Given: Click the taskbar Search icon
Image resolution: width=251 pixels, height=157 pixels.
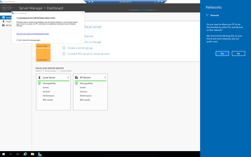Looking at the screenshot, I should pyautogui.click(x=10, y=154).
